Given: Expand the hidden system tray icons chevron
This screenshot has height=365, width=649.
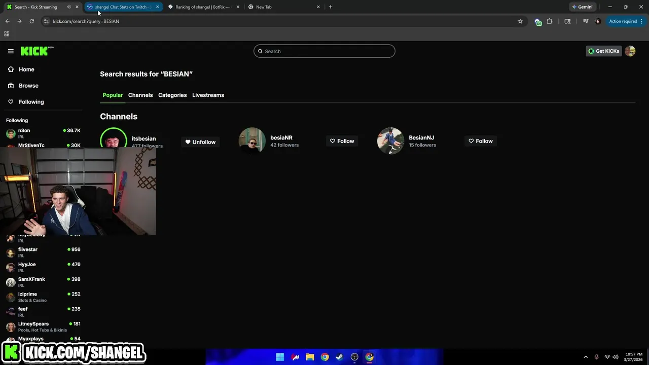Looking at the screenshot, I should point(586,357).
